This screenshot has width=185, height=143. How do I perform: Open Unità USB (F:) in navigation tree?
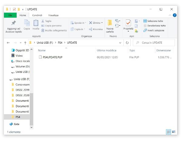pos(20,79)
